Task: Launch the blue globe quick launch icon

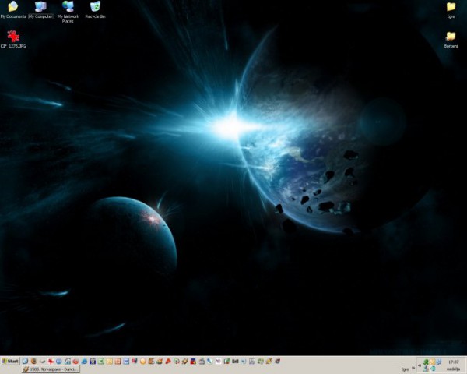Action: click(58, 362)
